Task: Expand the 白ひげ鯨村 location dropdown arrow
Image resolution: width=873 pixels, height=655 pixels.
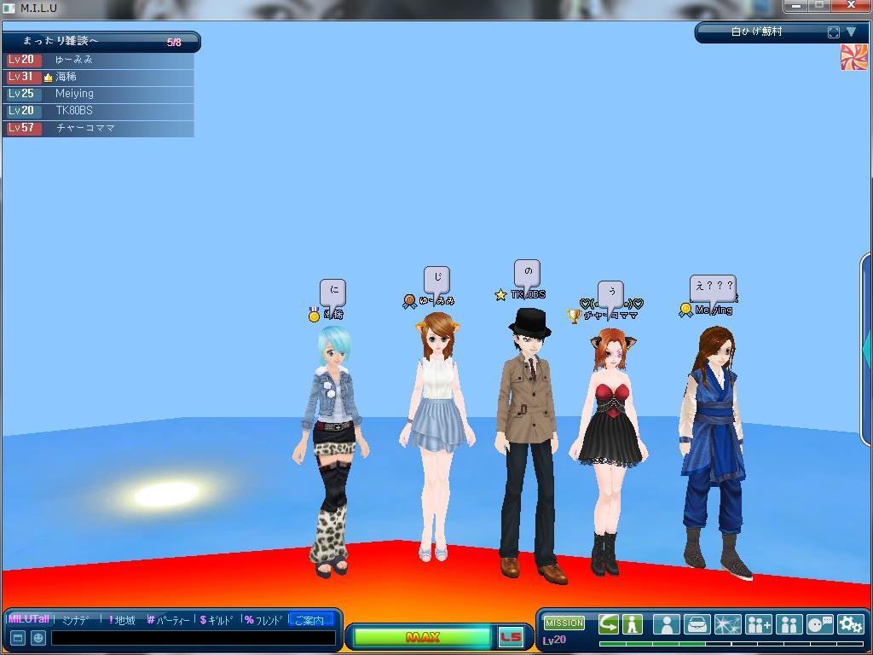Action: point(851,32)
